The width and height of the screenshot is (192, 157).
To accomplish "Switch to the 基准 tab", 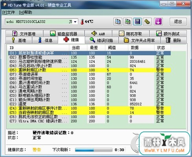I will coord(19,40).
